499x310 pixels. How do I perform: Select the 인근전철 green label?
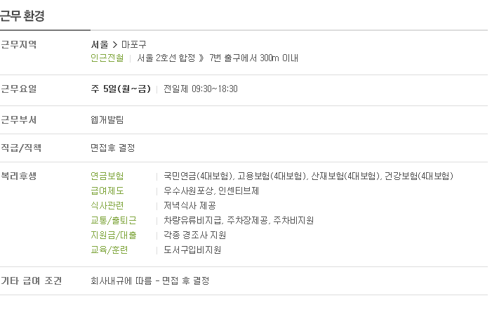pos(107,58)
